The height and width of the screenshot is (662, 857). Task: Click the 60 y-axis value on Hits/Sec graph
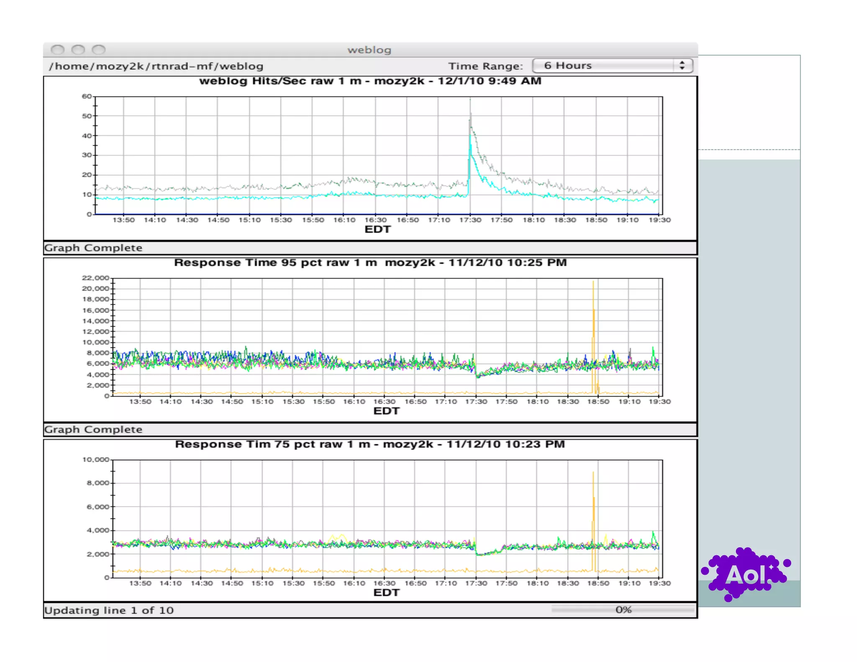(87, 96)
